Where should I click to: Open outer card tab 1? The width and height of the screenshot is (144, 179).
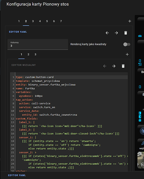[x=19, y=21]
